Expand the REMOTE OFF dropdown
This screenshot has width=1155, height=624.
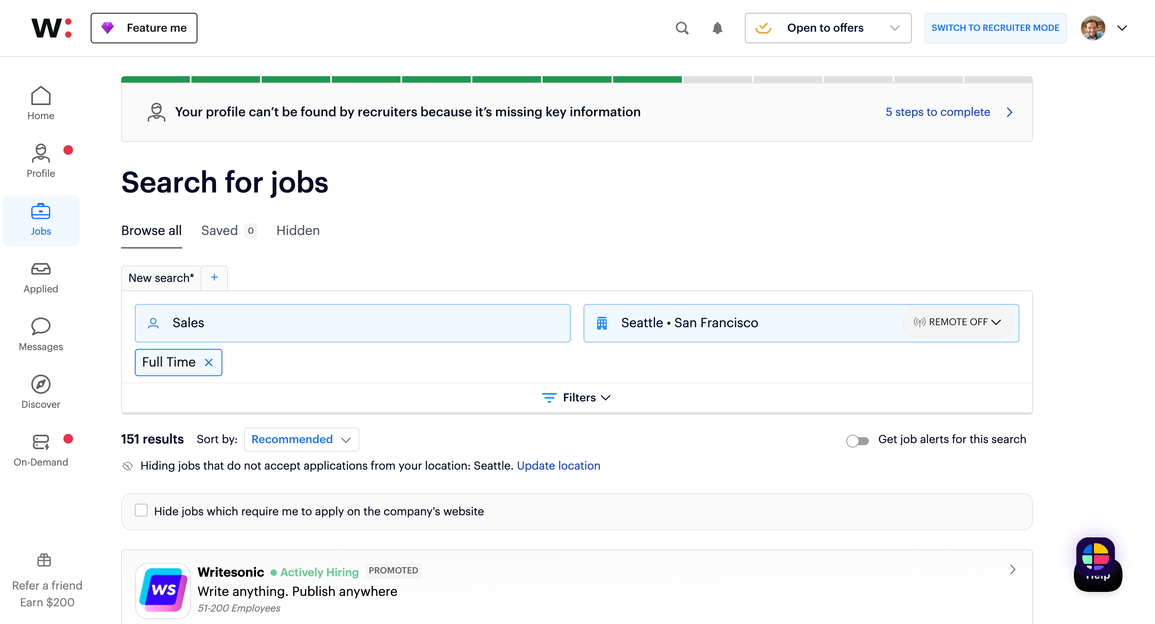point(957,322)
